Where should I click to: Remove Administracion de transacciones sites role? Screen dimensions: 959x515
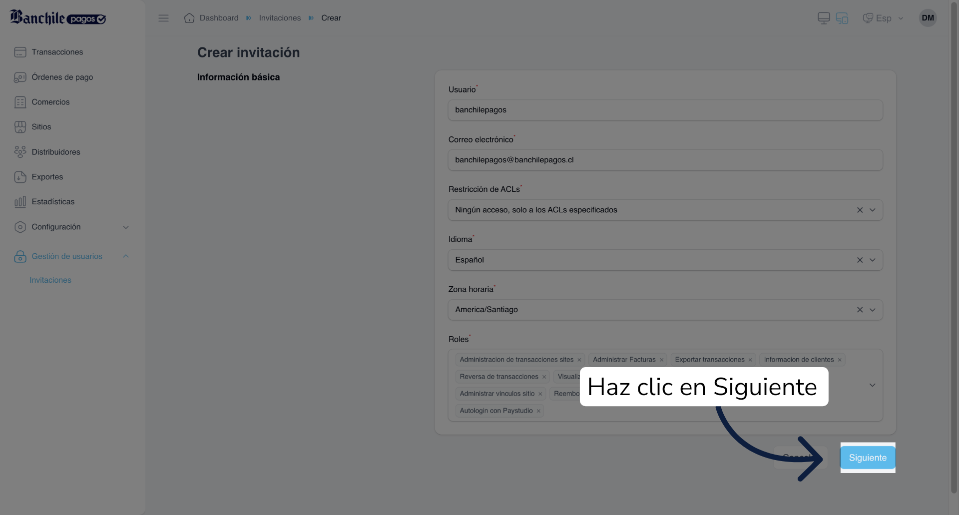click(579, 360)
